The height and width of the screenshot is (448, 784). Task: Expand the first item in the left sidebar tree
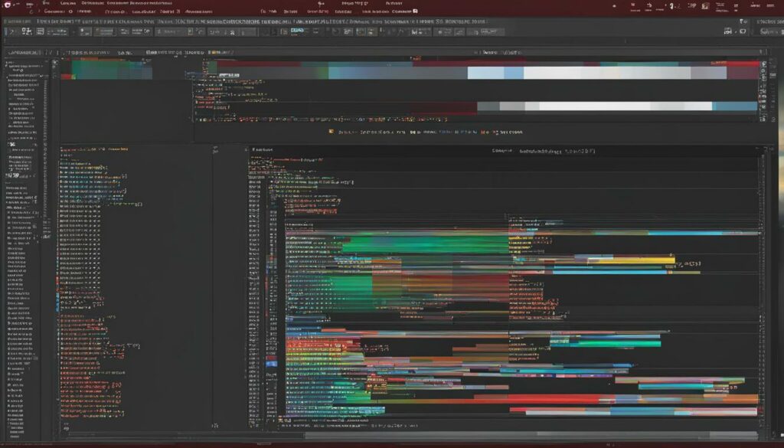(x=8, y=66)
